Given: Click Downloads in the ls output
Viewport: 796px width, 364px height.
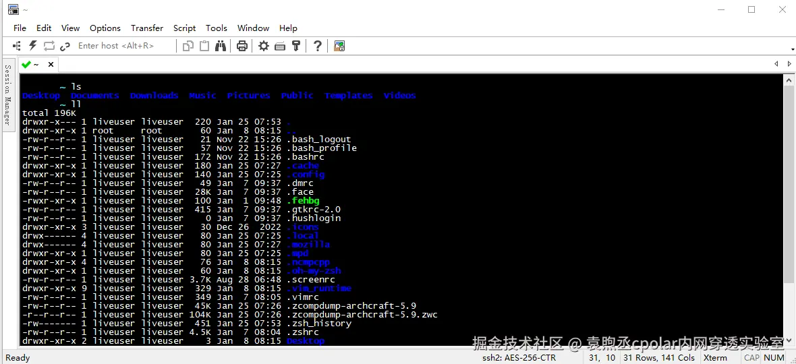Looking at the screenshot, I should (154, 95).
